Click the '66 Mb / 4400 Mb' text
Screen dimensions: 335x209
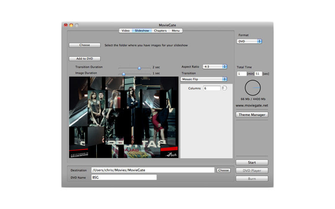coord(253,99)
